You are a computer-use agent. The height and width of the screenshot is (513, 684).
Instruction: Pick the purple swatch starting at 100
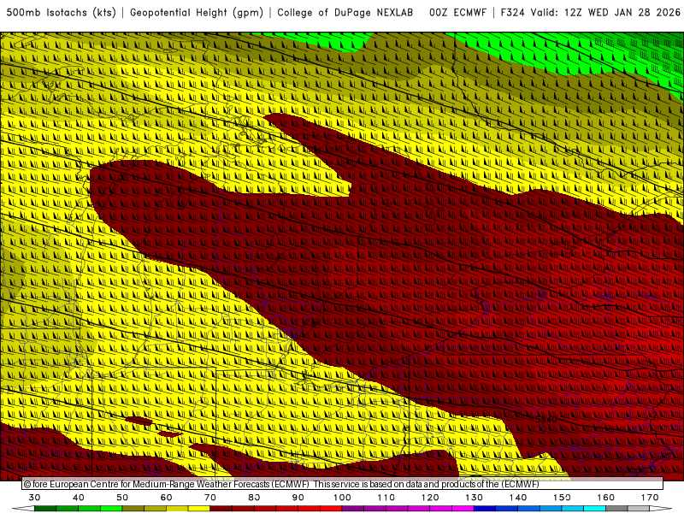click(353, 509)
